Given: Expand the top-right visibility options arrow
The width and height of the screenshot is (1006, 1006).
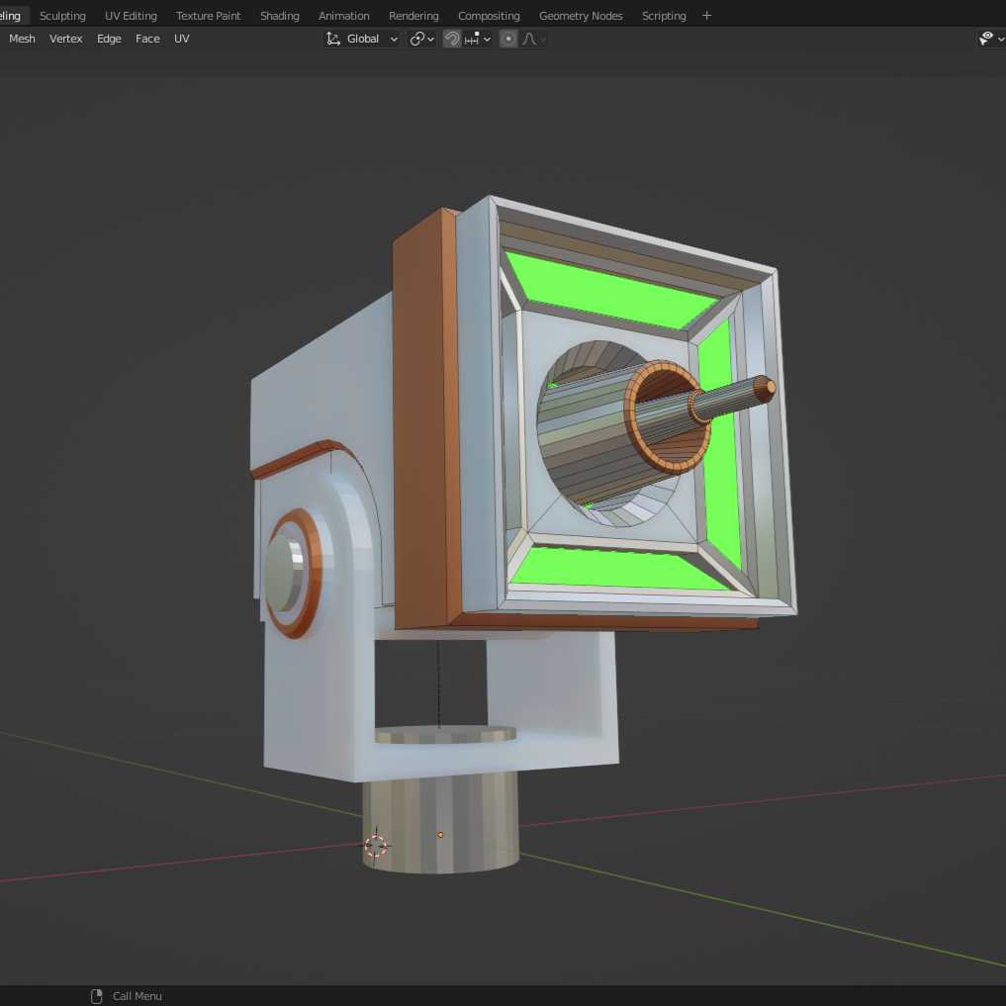Looking at the screenshot, I should click(x=1001, y=38).
